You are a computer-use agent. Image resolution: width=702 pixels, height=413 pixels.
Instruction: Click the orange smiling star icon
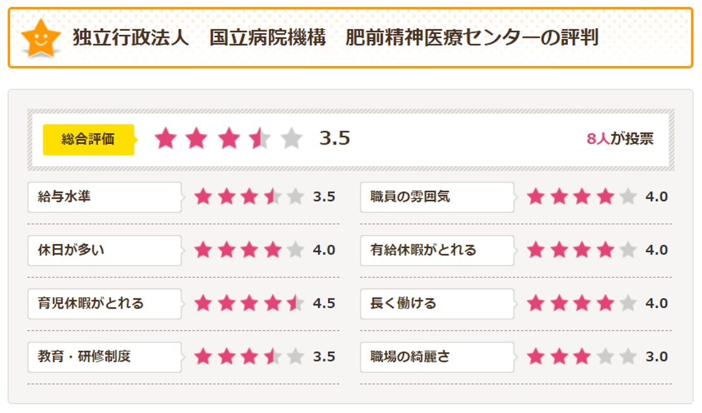(41, 38)
